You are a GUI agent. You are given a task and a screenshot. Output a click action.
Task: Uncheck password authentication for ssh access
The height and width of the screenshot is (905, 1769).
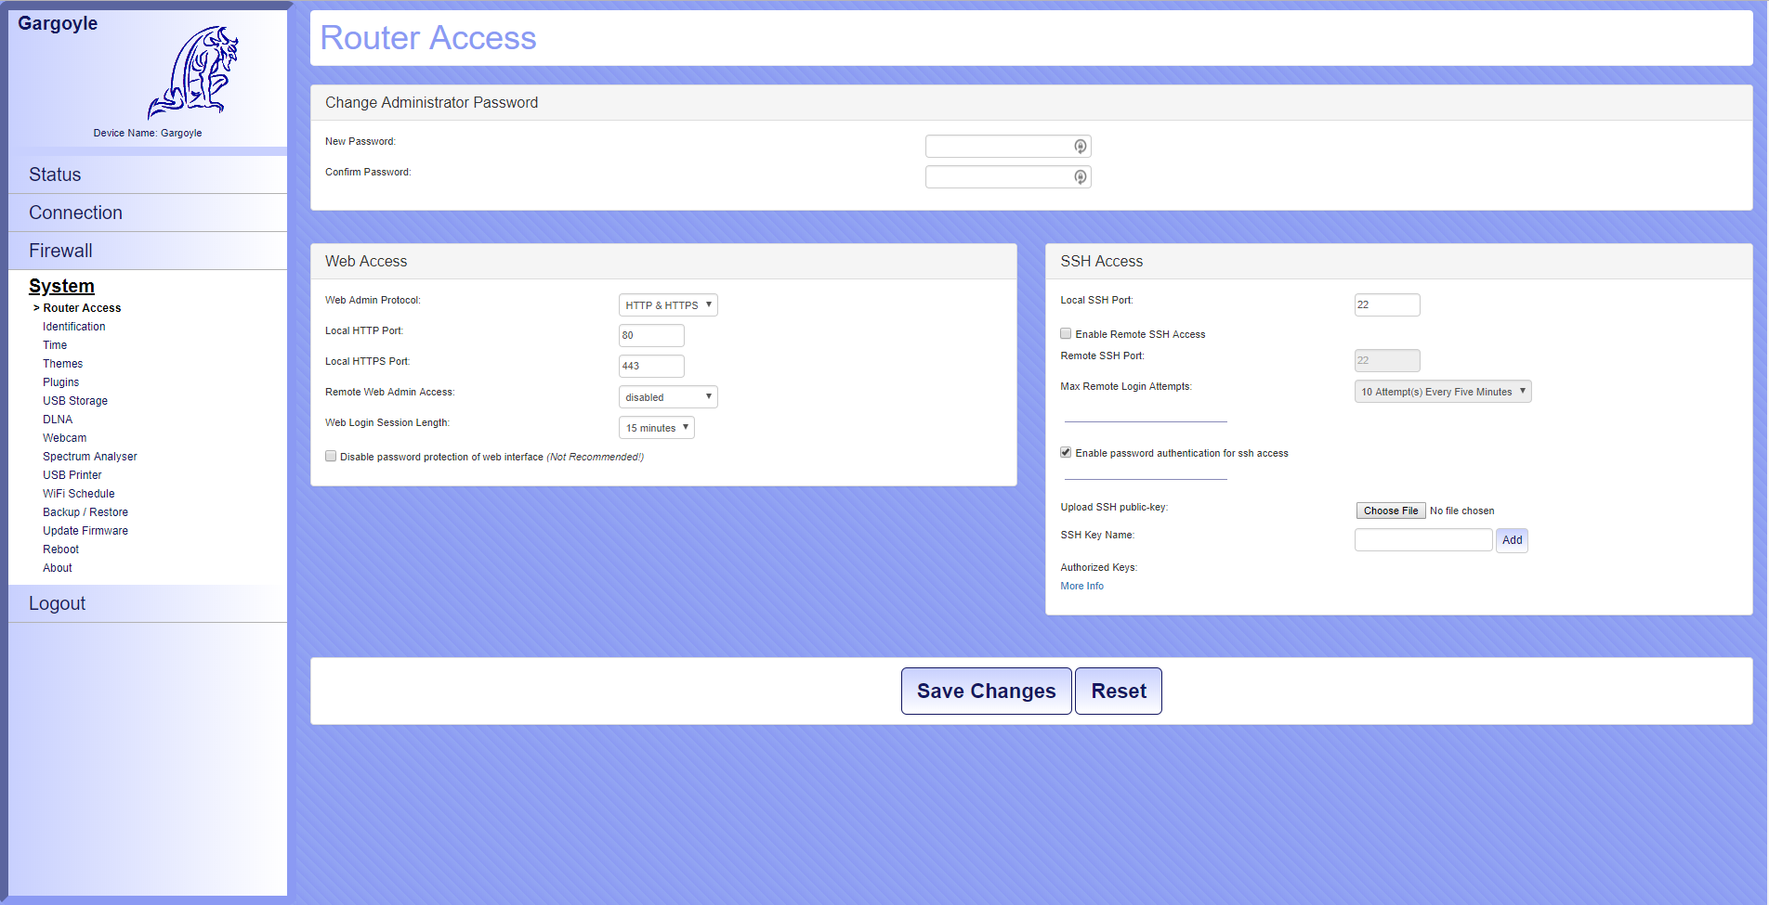1066,453
